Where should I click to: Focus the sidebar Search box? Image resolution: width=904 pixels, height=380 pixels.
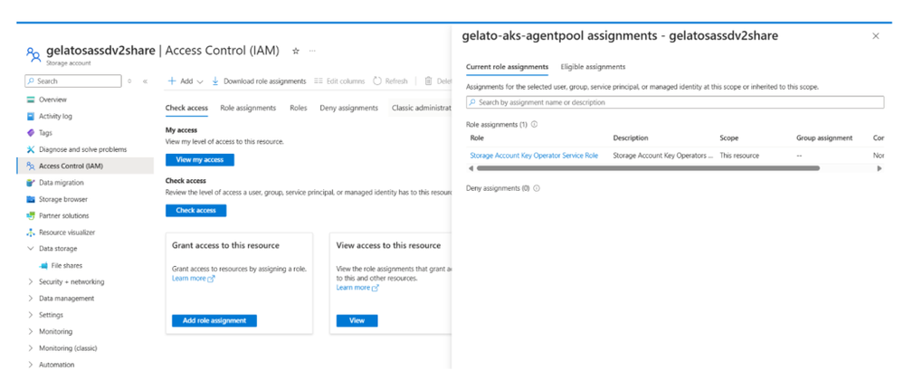[x=73, y=81]
